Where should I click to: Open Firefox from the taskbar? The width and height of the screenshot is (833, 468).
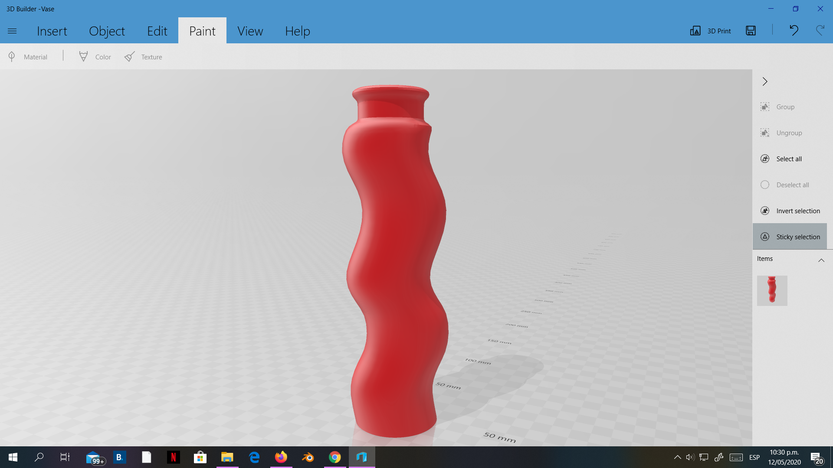click(281, 457)
